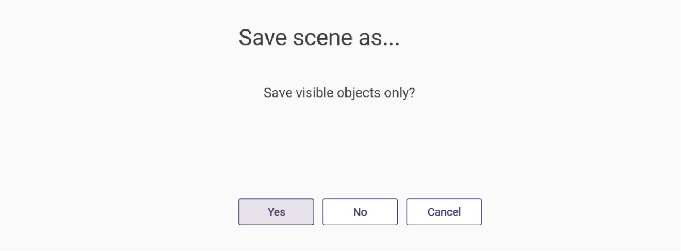This screenshot has height=251, width=681.
Task: Reject the visible-only option with No
Action: pyautogui.click(x=360, y=212)
